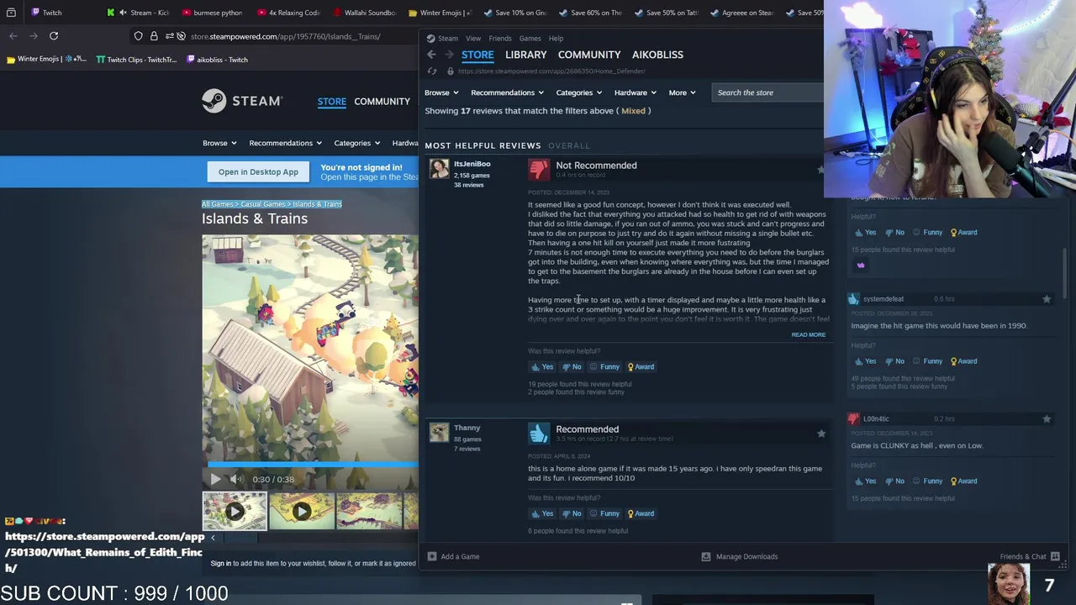Vote Yes on L00n4tic review
Screen dimensions: 1076x605
865,481
